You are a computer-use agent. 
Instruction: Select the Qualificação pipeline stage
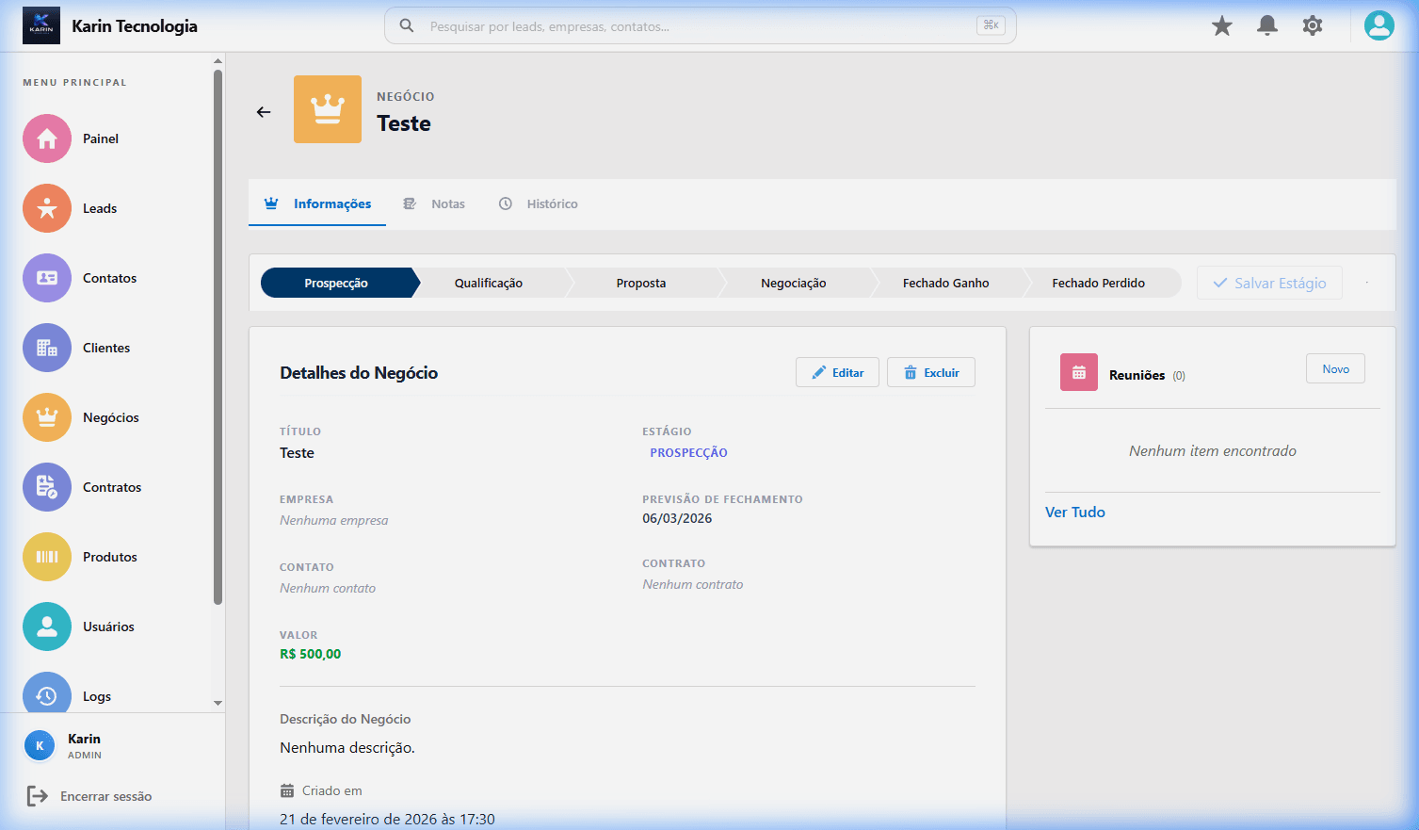[x=488, y=283]
